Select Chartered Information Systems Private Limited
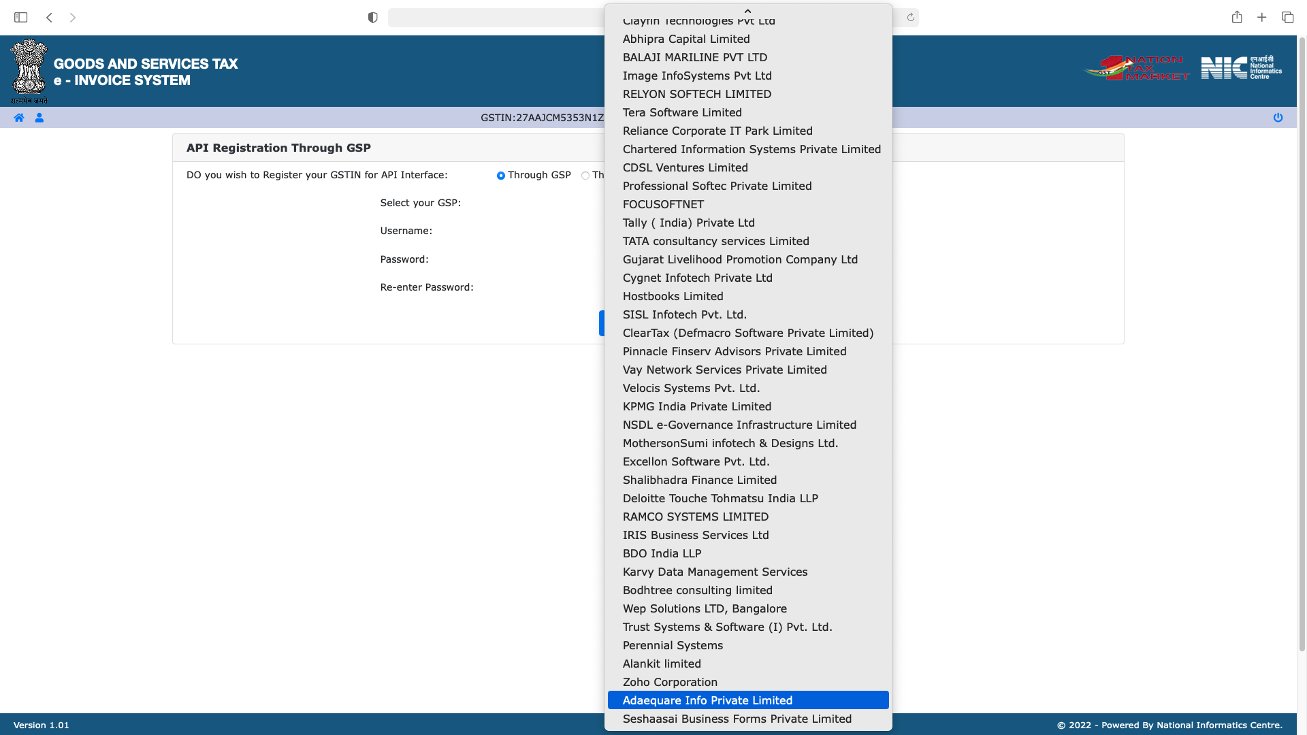The image size is (1307, 735). coord(748,150)
